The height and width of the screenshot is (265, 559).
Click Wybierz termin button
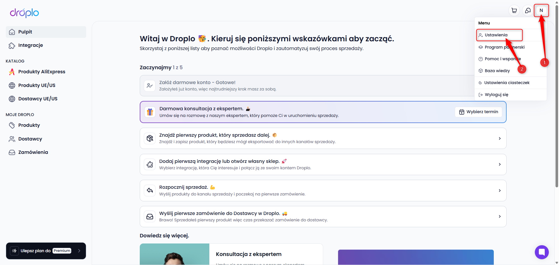tap(478, 112)
